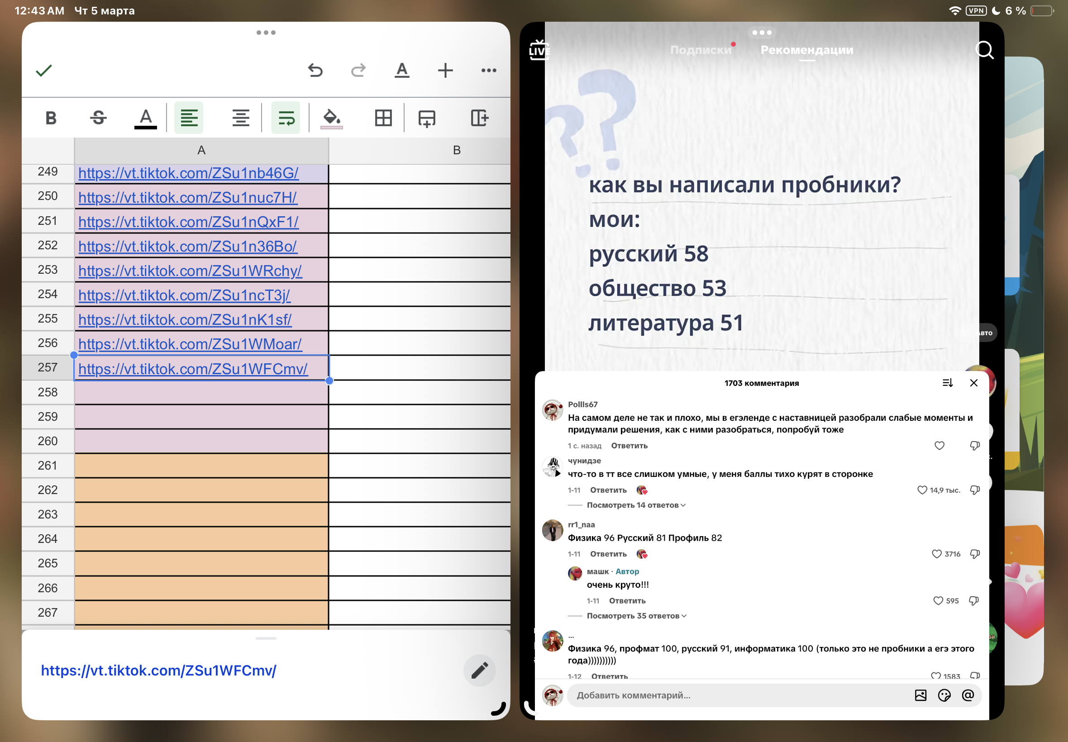Tap the Wi-Fi icon in status bar
1068x742 pixels.
tap(955, 11)
